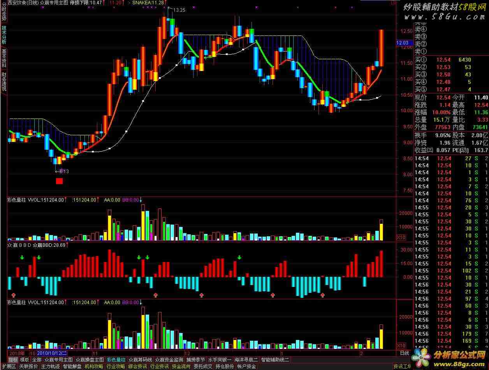The height and width of the screenshot is (370, 489).
Task: Show the 资金流向 tab
Action: click(x=181, y=366)
